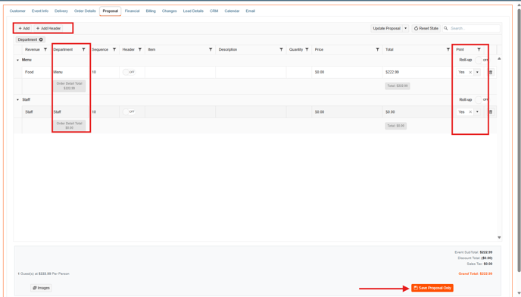The image size is (521, 297).
Task: Remove the Department grouping chip
Action: click(x=41, y=39)
